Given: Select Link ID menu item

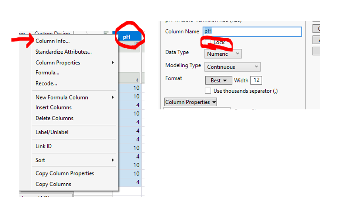Looking at the screenshot, I should point(43,146).
